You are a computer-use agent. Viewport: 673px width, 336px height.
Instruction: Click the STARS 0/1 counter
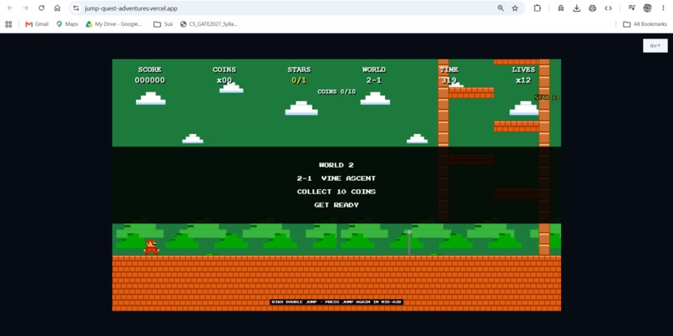point(299,74)
